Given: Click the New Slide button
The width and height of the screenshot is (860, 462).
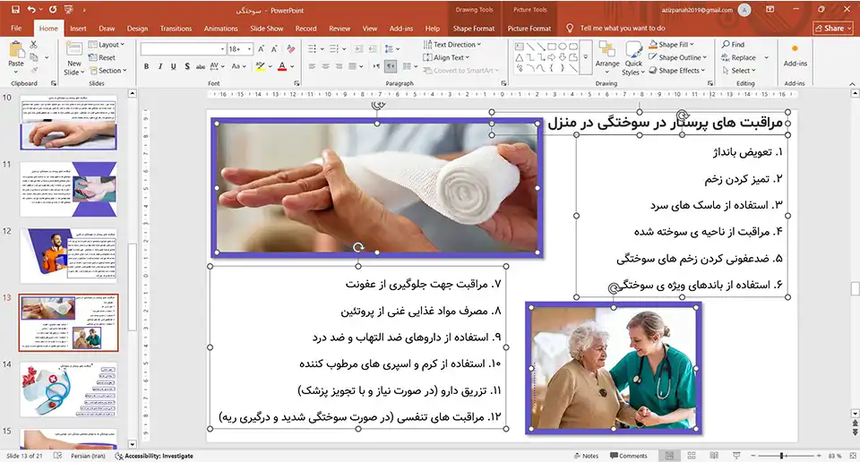Looking at the screenshot, I should (x=74, y=59).
